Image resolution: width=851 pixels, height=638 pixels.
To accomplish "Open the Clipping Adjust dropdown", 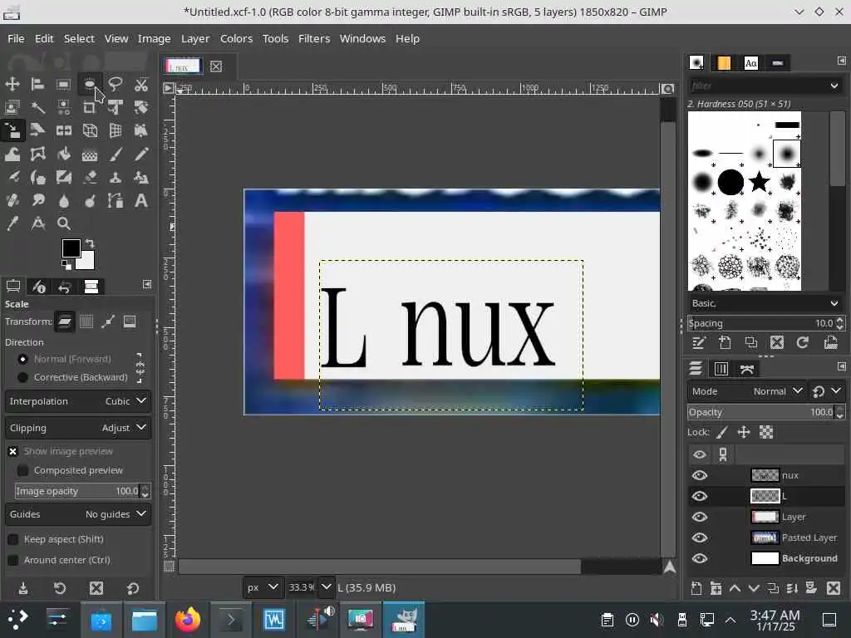I will (78, 428).
